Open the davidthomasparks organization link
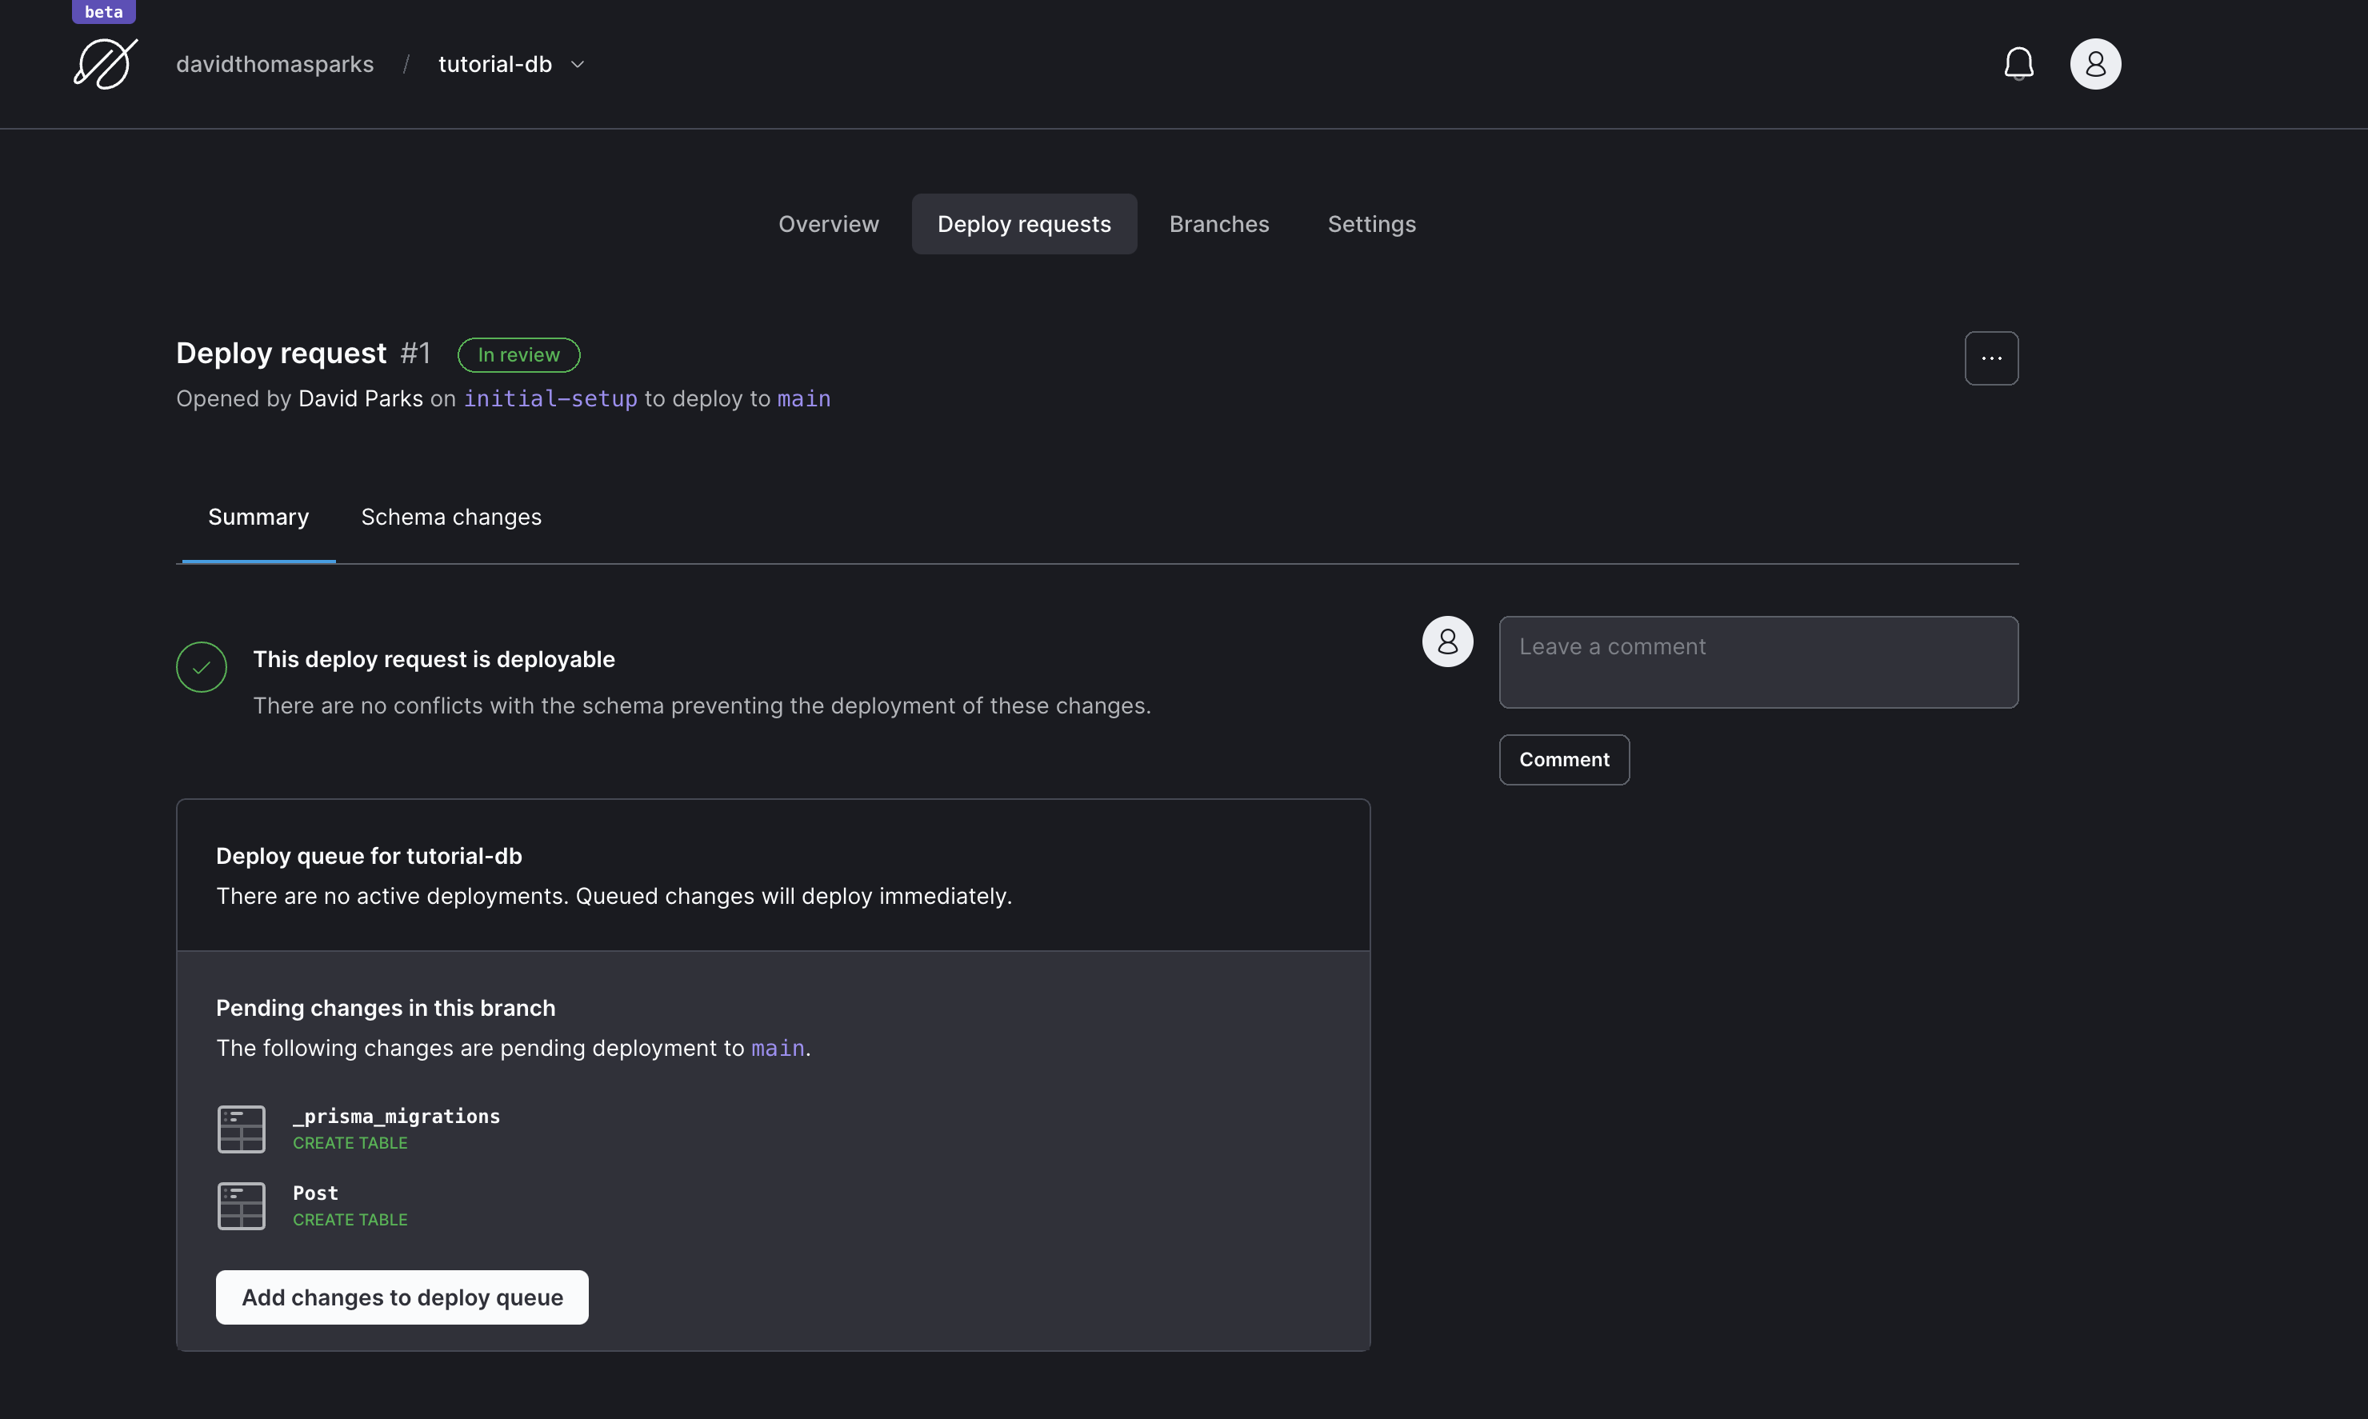Viewport: 2368px width, 1419px height. 274,64
